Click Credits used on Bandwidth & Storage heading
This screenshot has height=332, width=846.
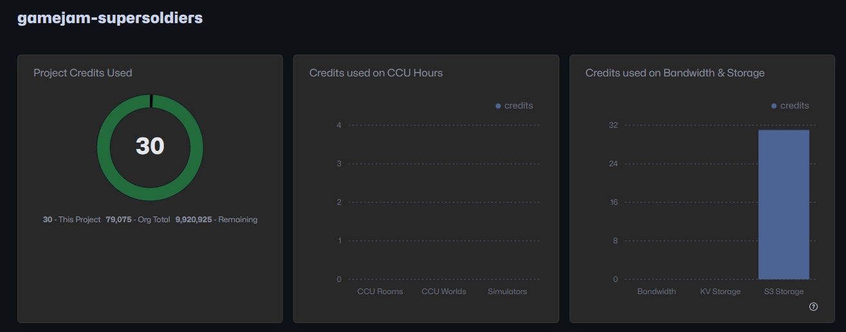pyautogui.click(x=674, y=73)
